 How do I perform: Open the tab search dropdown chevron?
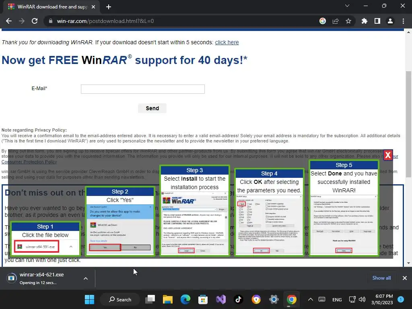[x=347, y=6]
